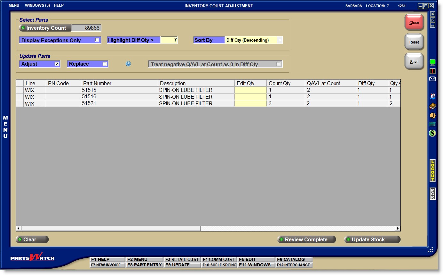Click the orange telephone icon
The height and width of the screenshot is (275, 443).
(432, 116)
